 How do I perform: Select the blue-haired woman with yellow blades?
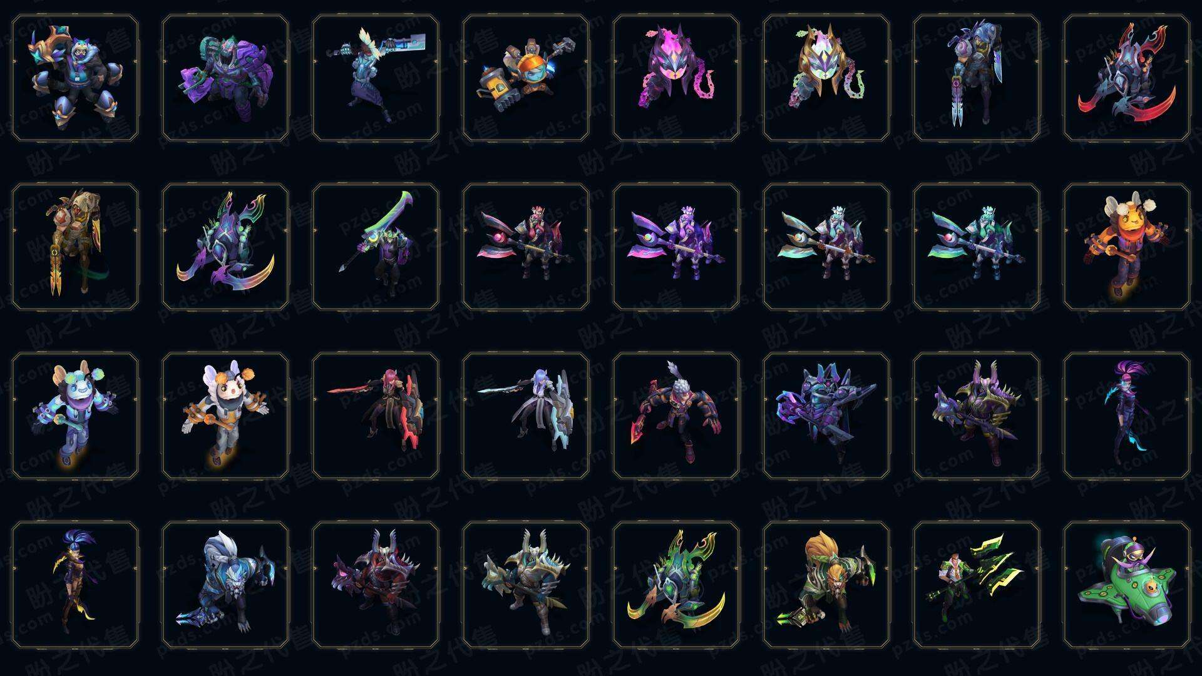pos(75,585)
